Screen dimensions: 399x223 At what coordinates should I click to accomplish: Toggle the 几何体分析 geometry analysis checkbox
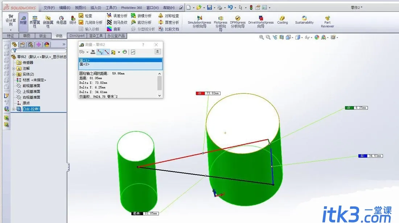pyautogui.click(x=81, y=22)
